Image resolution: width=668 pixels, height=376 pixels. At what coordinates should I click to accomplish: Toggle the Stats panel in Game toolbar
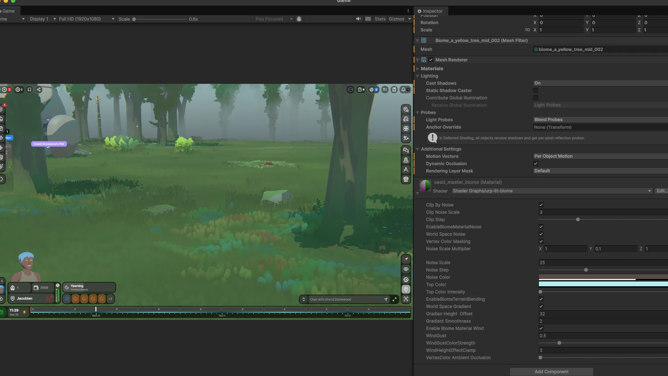point(380,19)
